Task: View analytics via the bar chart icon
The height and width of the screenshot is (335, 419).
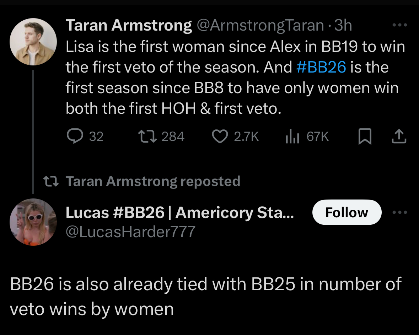Action: (292, 136)
